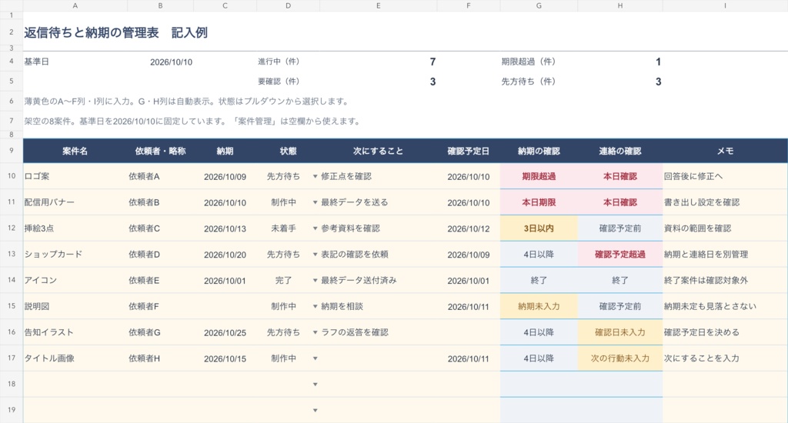
Task: Select the 納期 cell 2026/10/20
Action: point(225,255)
